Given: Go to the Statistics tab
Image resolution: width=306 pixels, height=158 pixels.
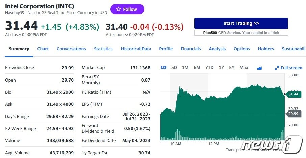Looking at the screenshot, I should coord(103,49).
